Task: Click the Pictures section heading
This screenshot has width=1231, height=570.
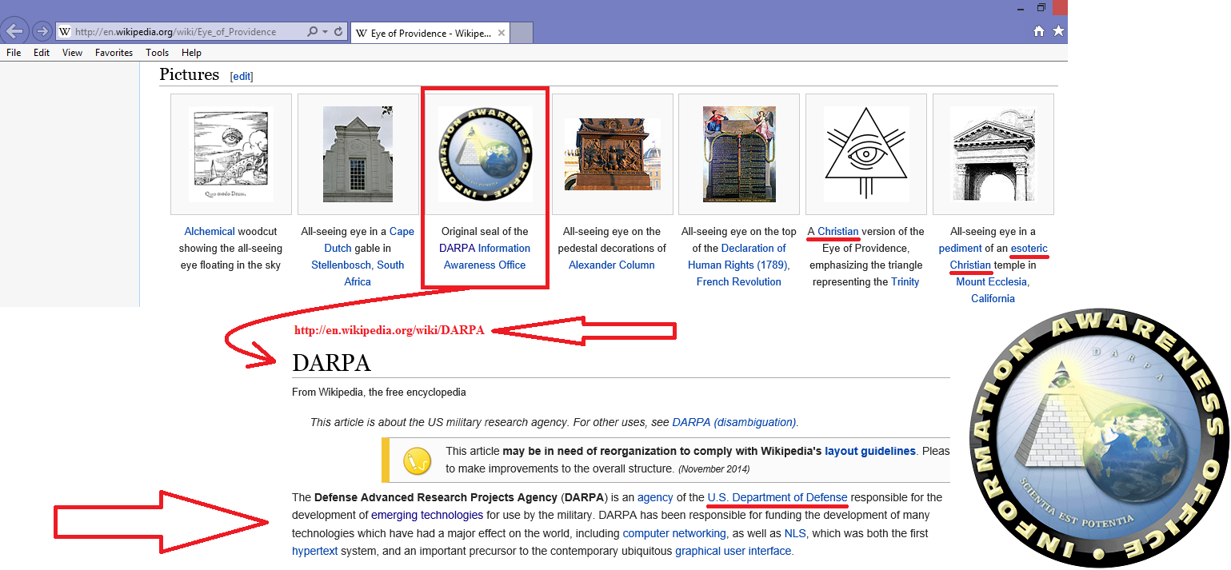Action: click(x=189, y=74)
